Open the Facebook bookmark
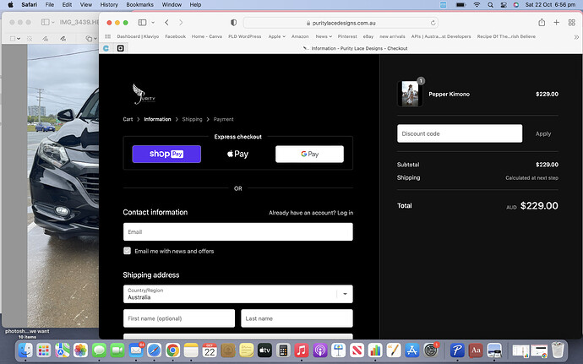 175,36
